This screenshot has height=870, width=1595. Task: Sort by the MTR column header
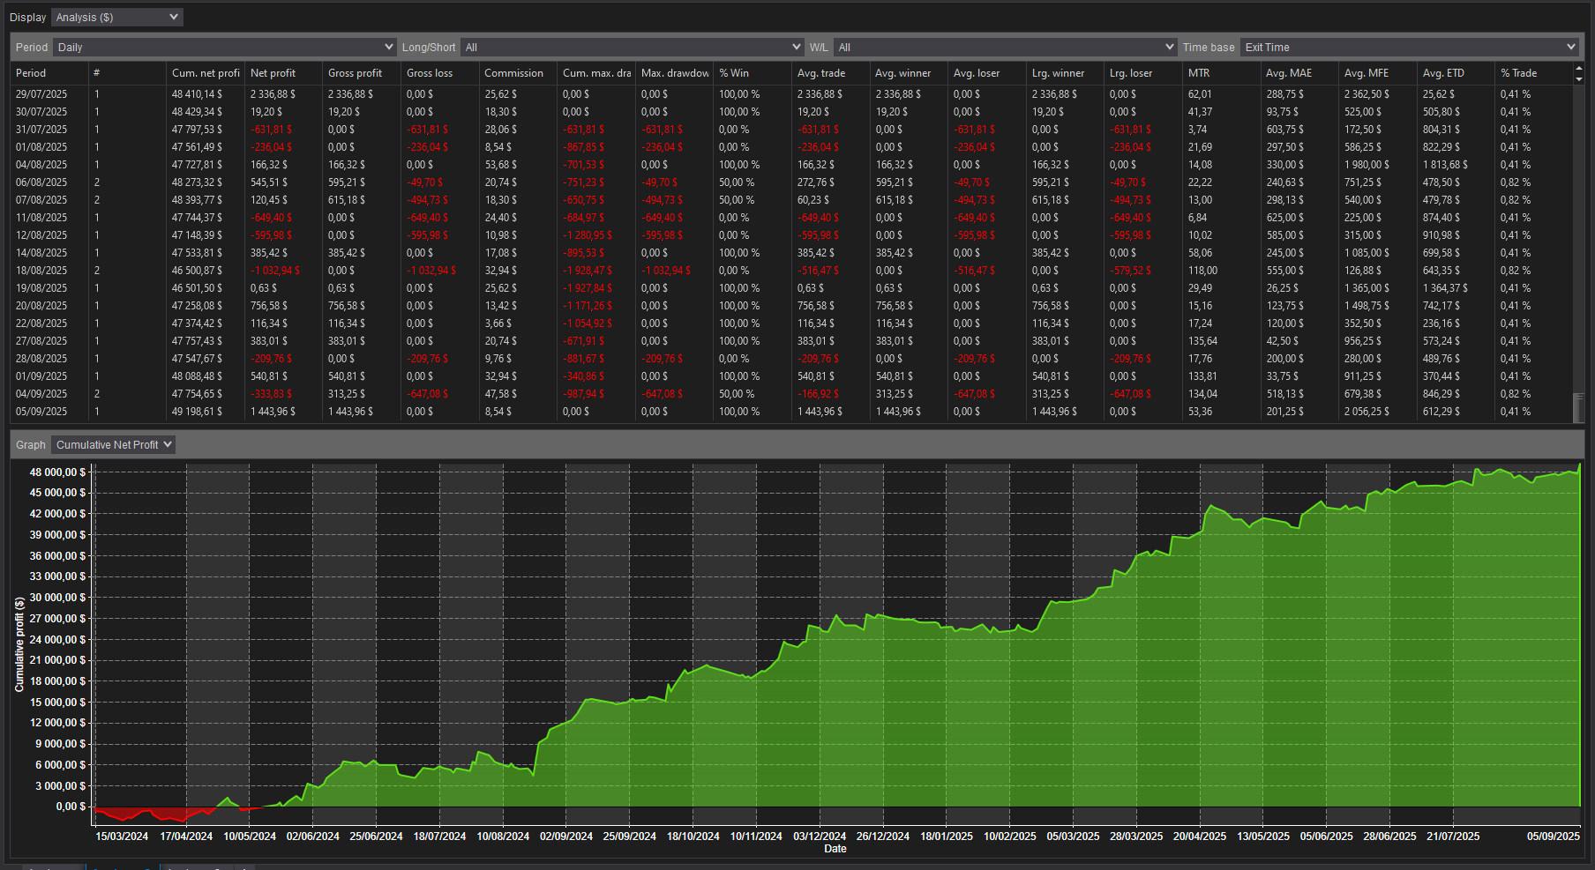point(1221,73)
